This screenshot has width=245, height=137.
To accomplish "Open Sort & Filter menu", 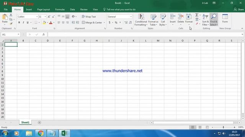I will click(205, 20).
